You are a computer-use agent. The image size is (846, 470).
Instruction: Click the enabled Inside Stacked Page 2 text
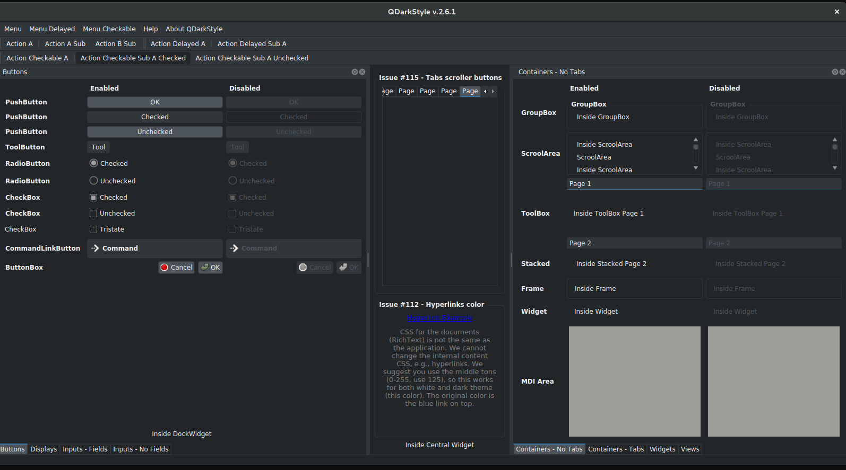tap(611, 264)
